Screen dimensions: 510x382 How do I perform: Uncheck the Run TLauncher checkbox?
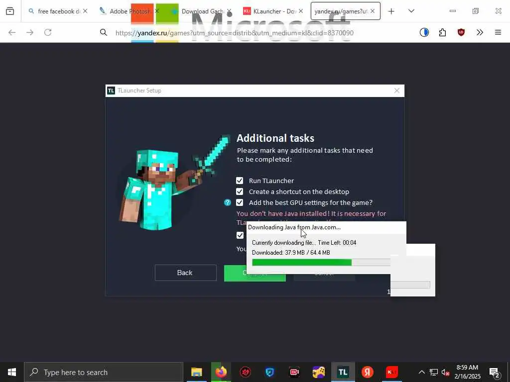tap(240, 181)
